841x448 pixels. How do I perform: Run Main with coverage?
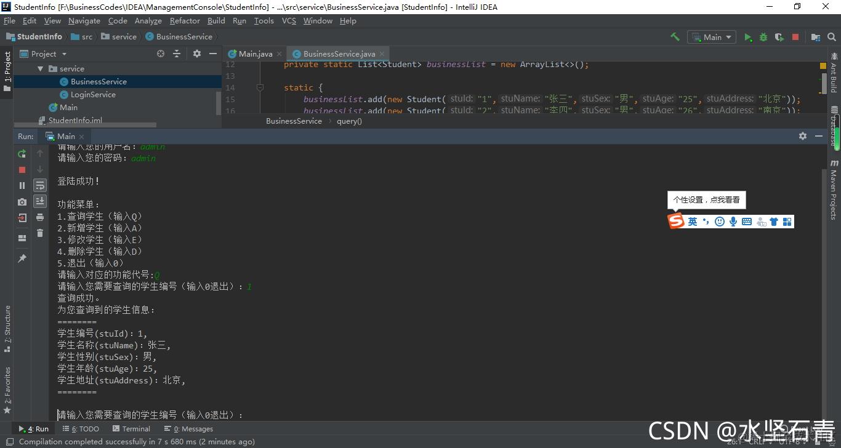click(x=779, y=37)
